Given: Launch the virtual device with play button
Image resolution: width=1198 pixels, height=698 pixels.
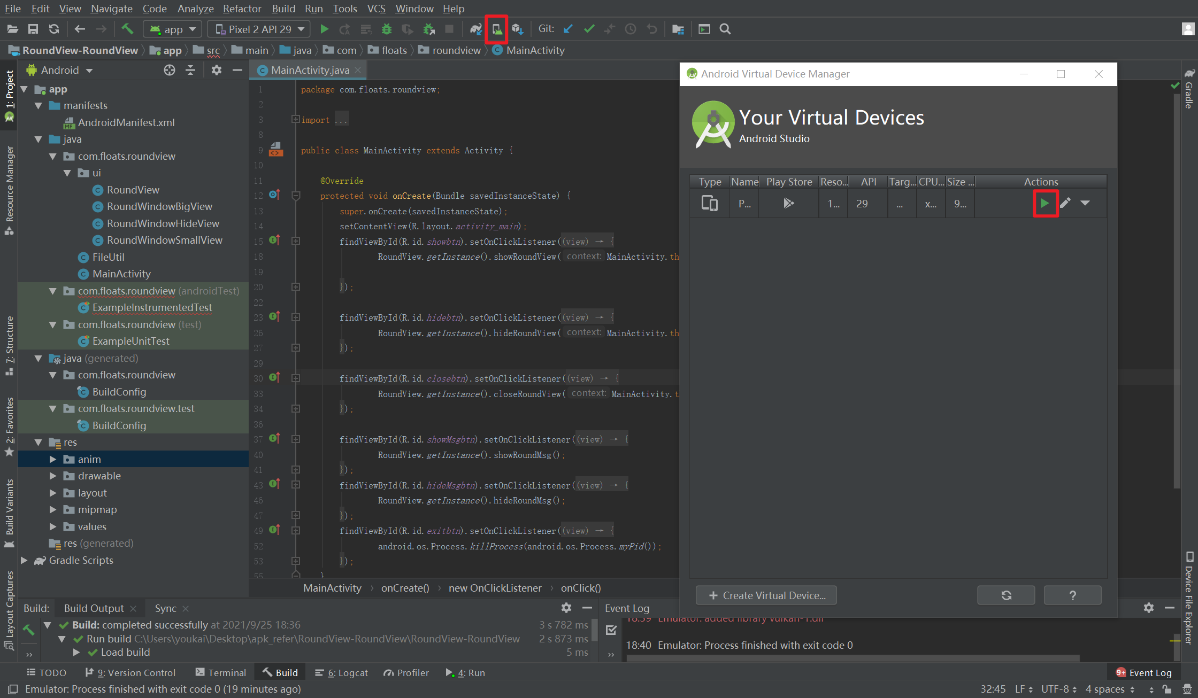Looking at the screenshot, I should (1045, 203).
